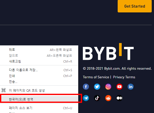The image size is (154, 113).
Task: Open Bybit's YouTube icon
Action: [x=119, y=87]
